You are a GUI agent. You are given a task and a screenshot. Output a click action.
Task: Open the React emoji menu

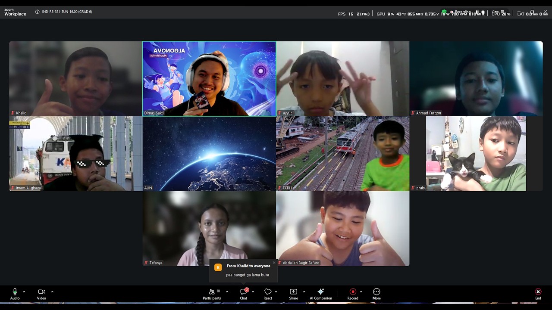(268, 294)
